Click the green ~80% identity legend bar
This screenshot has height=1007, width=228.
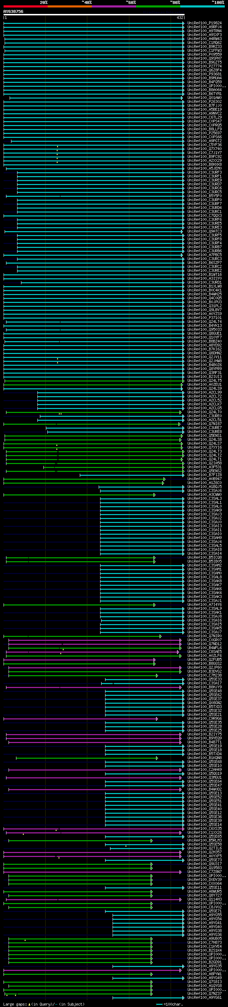158,6
